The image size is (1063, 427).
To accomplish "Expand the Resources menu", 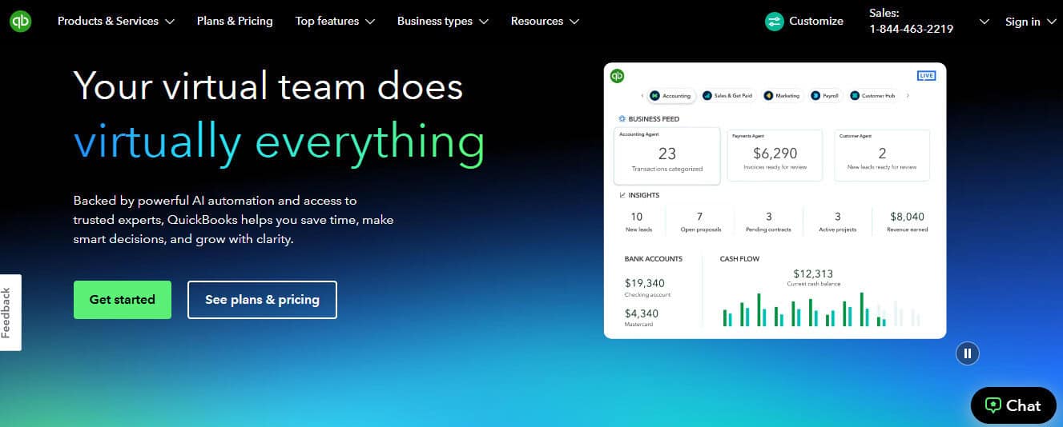I will tap(544, 22).
